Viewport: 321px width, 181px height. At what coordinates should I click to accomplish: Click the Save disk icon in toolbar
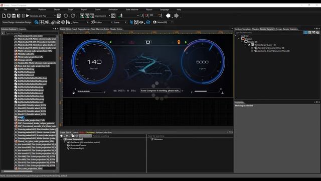(x=14, y=16)
